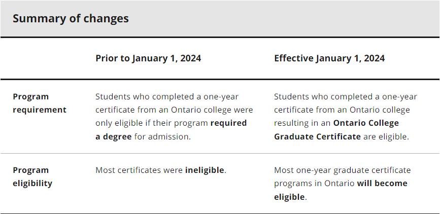Select the Effective January 1, 2024 header
The image size is (440, 214).
pos(329,58)
